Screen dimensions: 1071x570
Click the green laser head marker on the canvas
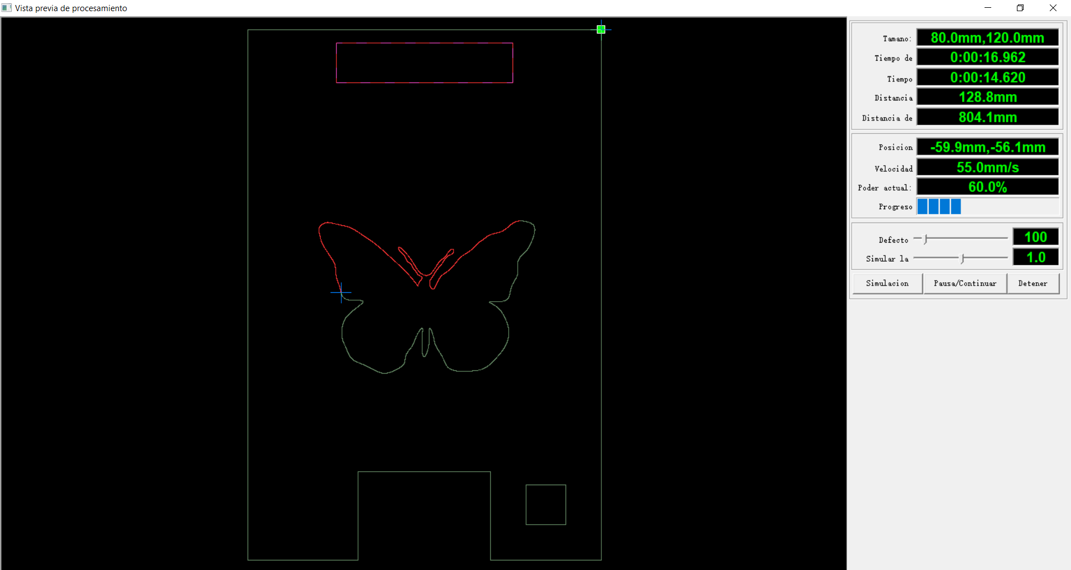[601, 29]
